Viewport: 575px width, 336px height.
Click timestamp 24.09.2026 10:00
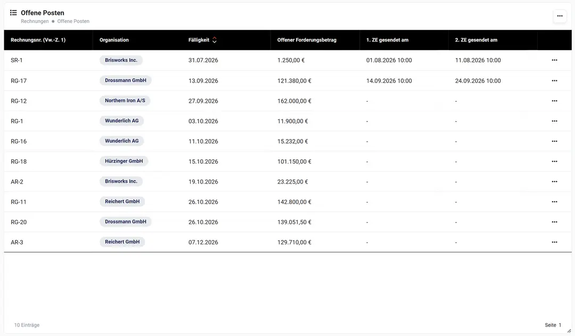[478, 81]
